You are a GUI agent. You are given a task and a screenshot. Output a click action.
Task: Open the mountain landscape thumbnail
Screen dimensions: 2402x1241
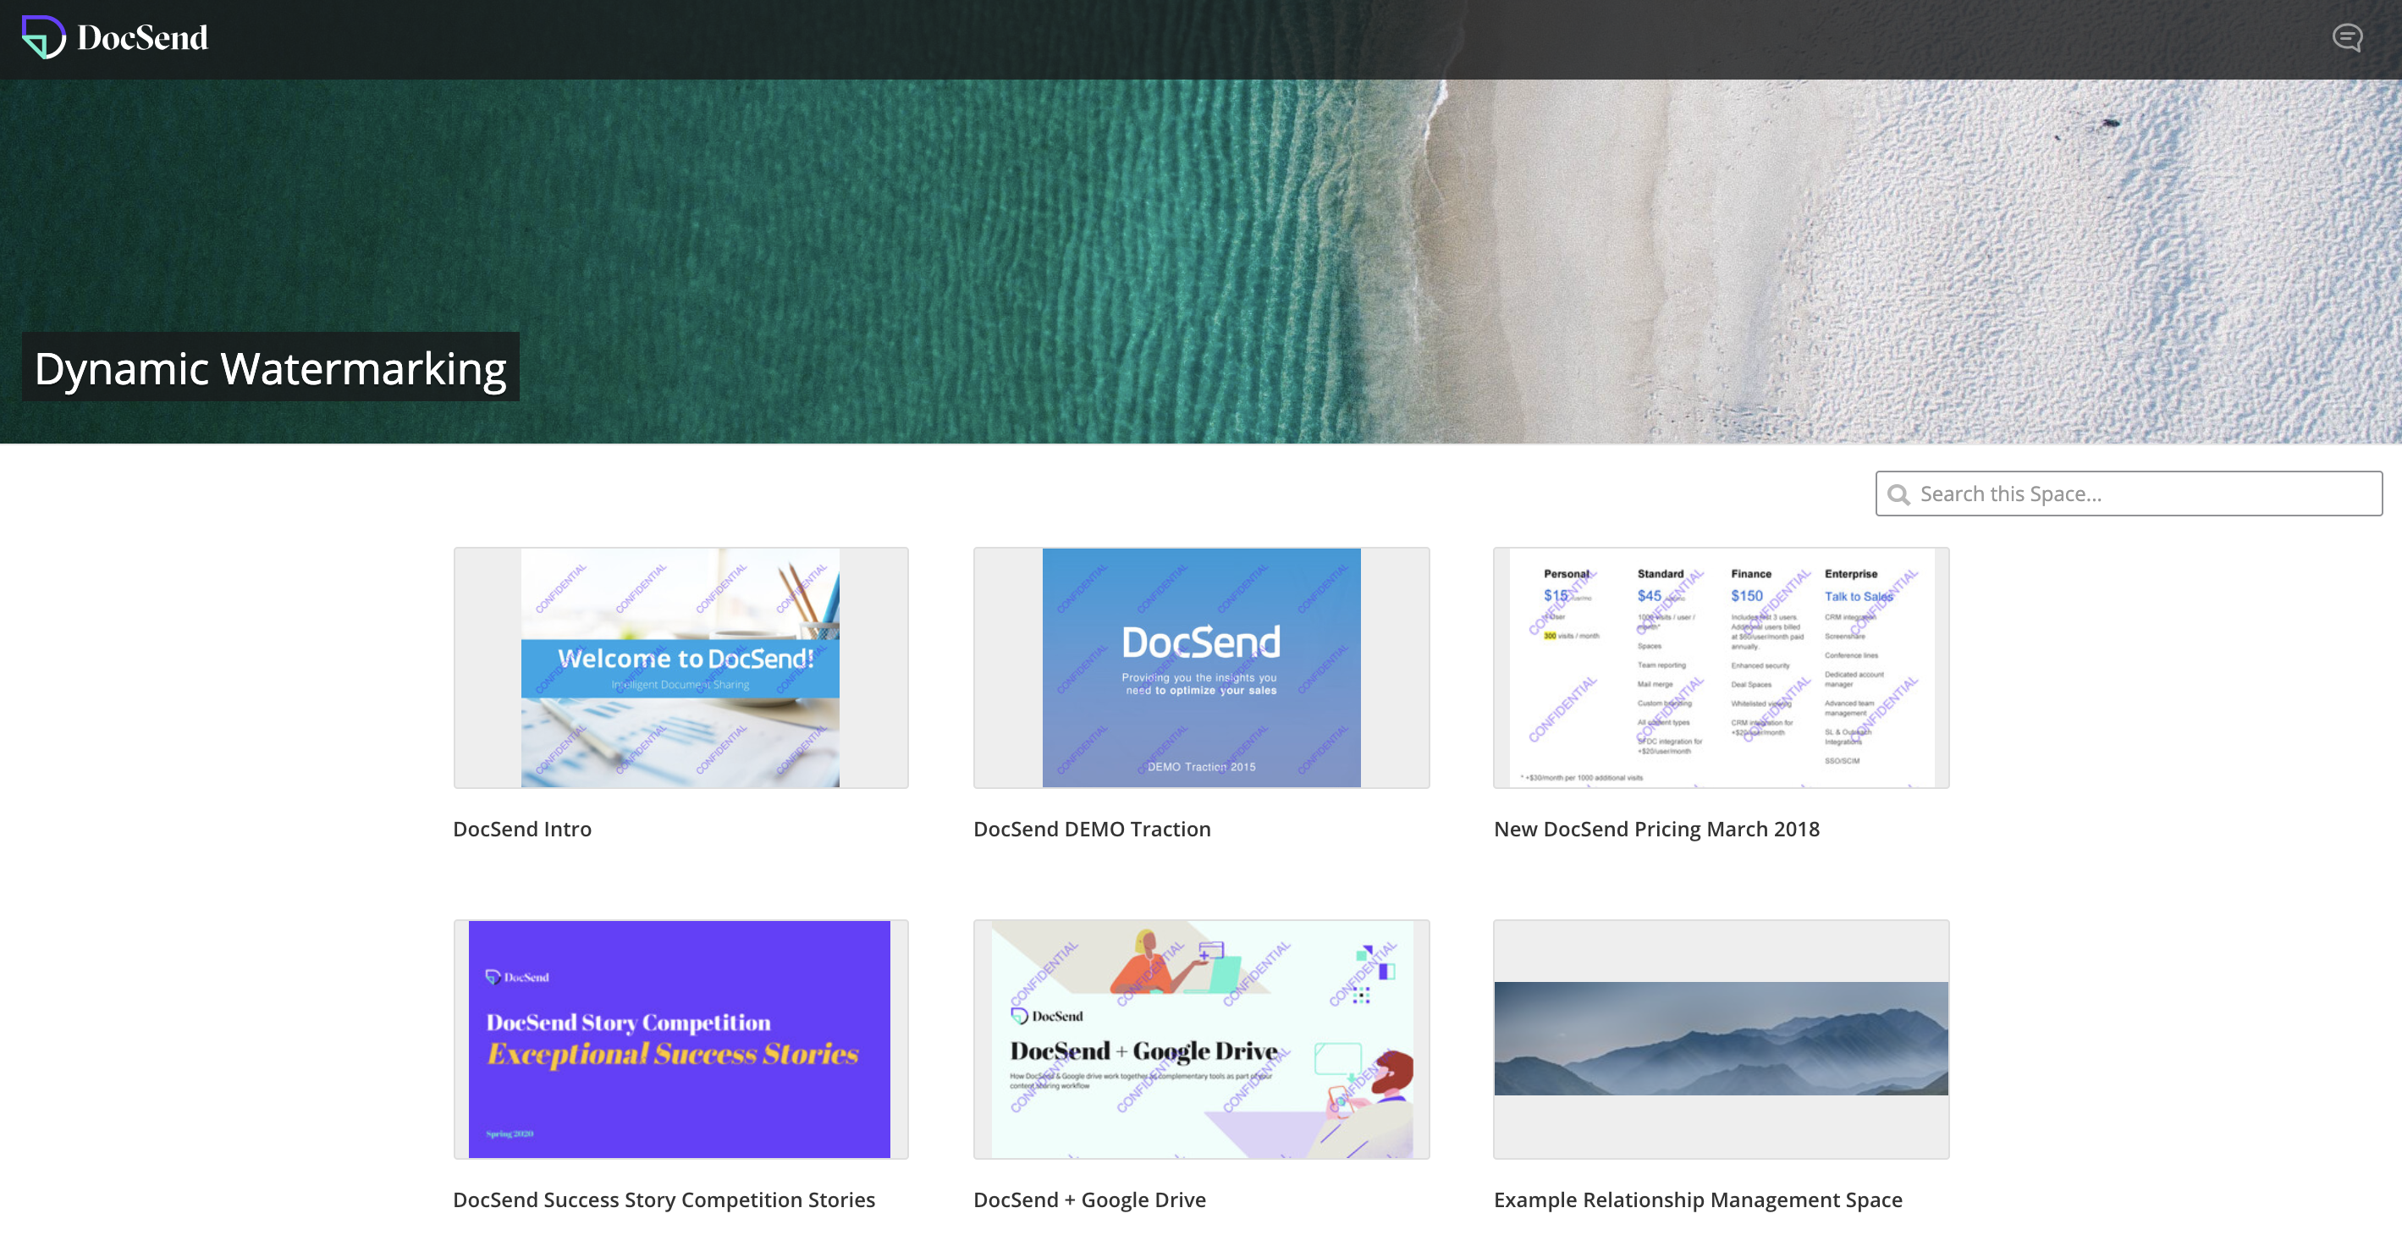(1721, 1040)
